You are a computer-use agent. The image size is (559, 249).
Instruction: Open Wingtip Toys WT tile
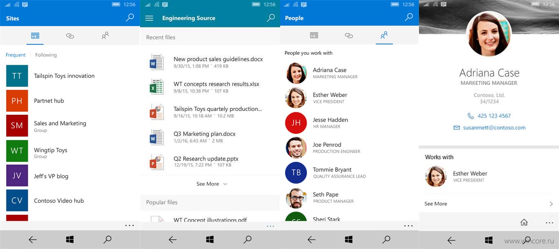point(17,151)
